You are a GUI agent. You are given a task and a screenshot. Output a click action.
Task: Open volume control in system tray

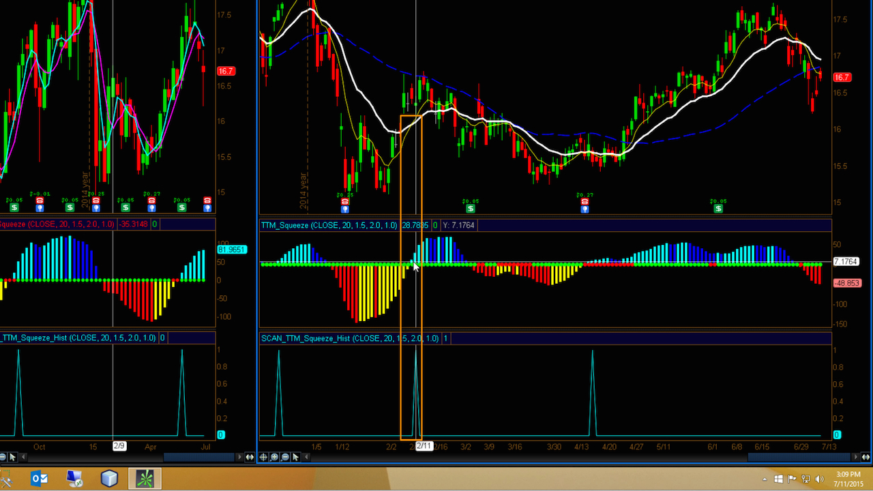[820, 479]
